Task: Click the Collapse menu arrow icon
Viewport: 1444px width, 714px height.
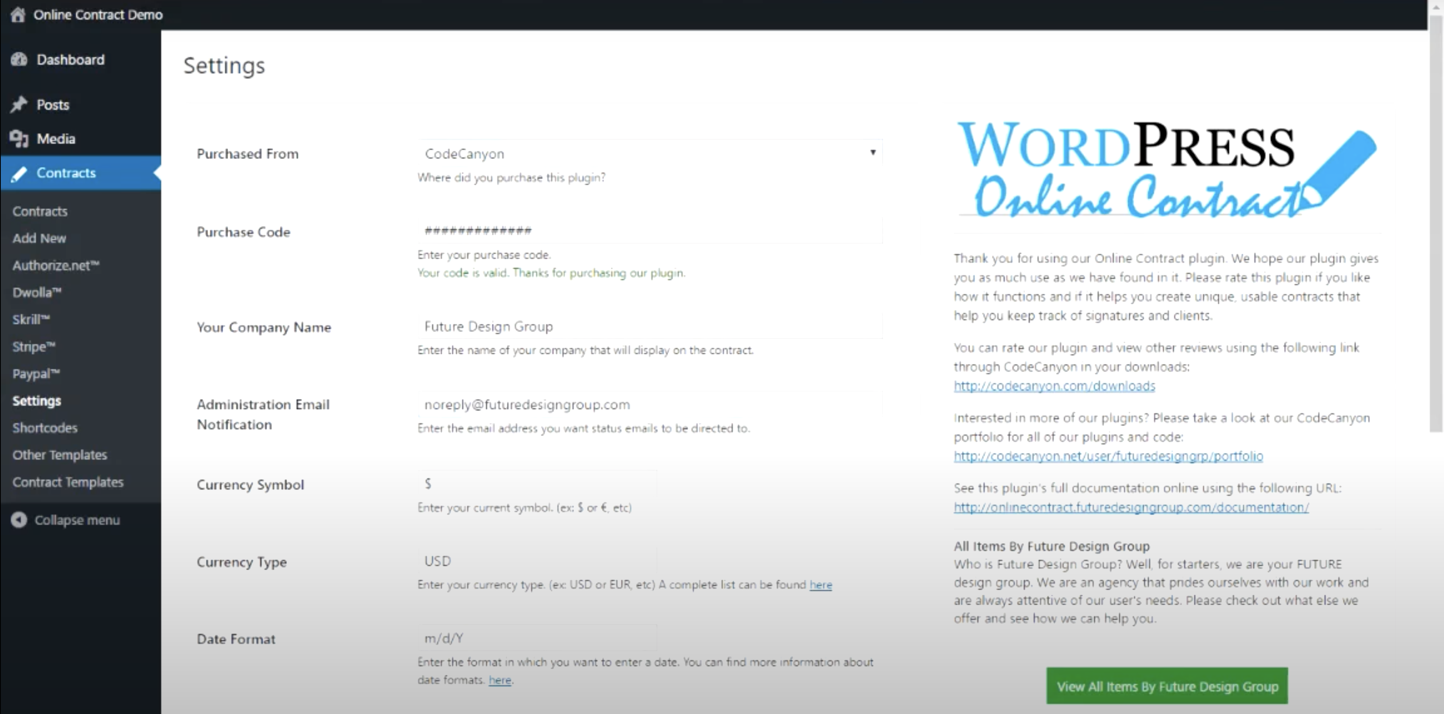Action: pos(19,520)
